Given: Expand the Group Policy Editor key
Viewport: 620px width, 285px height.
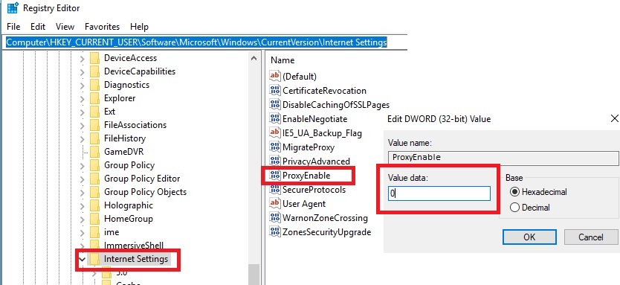Looking at the screenshot, I should point(82,179).
